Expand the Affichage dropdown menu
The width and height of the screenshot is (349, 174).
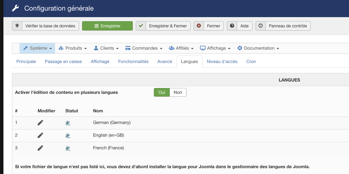(215, 48)
